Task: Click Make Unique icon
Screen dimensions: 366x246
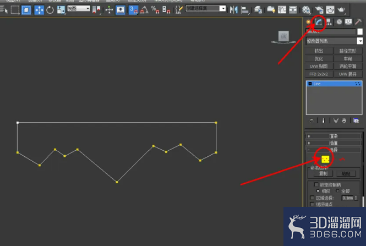Action: 336,121
